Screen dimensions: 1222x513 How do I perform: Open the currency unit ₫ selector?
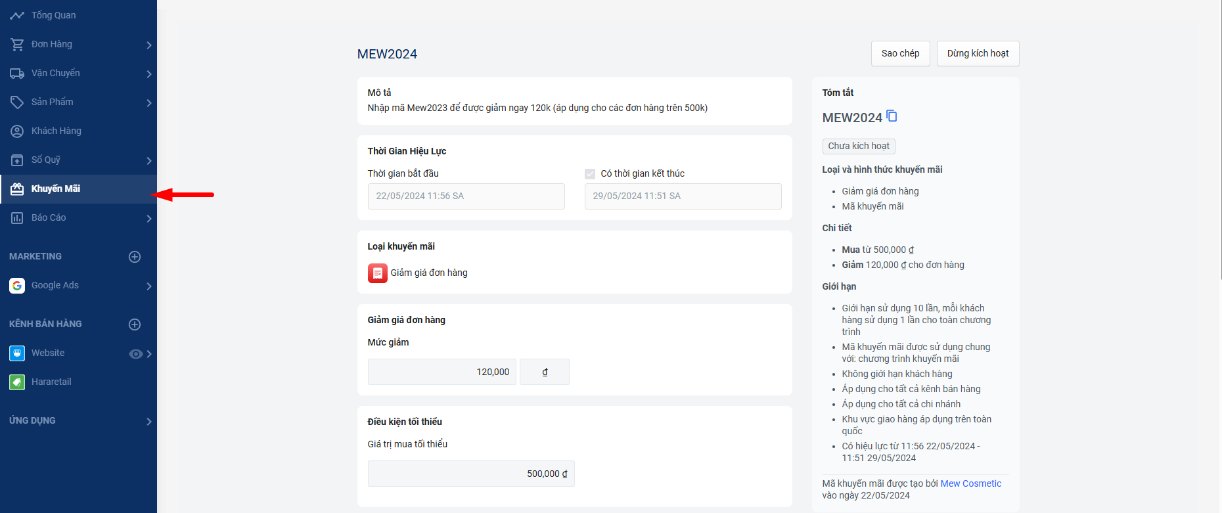coord(545,372)
